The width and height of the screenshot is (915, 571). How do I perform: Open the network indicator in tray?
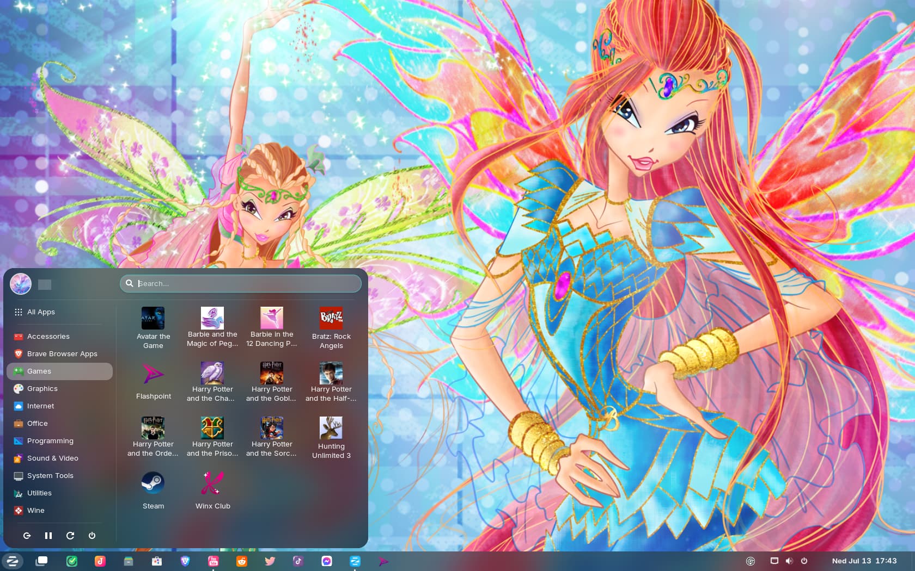774,561
